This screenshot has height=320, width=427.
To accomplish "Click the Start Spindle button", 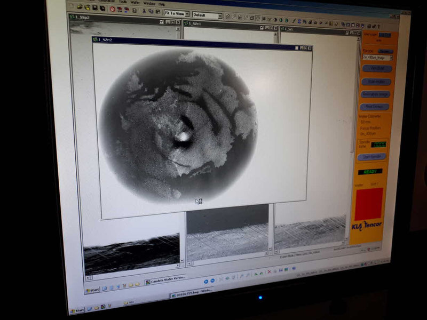I will (371, 157).
